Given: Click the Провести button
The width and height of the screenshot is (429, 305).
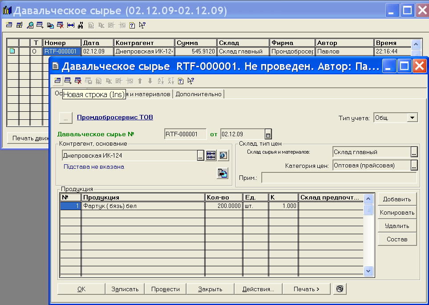Looking at the screenshot, I should tap(165, 289).
